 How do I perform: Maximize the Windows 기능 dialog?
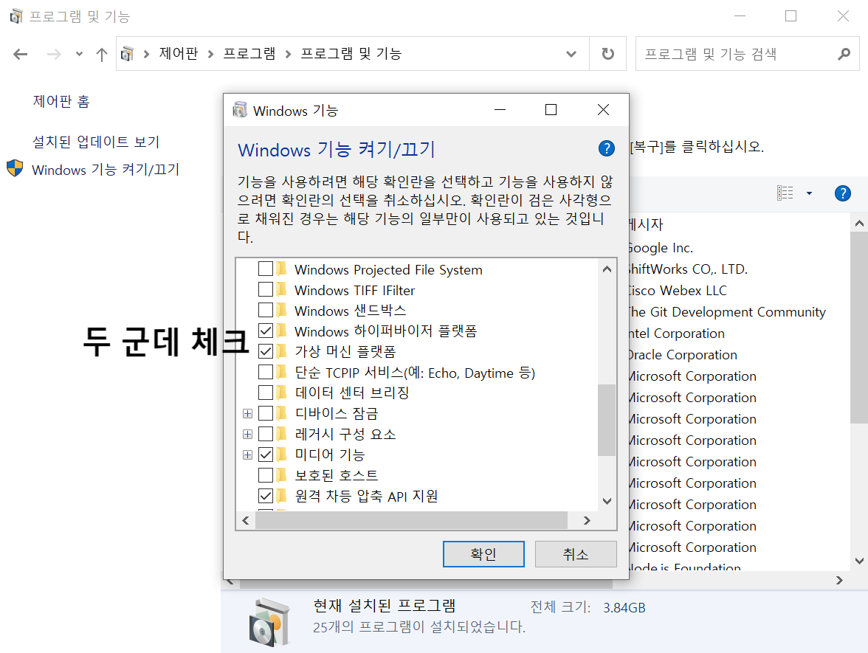pos(551,109)
